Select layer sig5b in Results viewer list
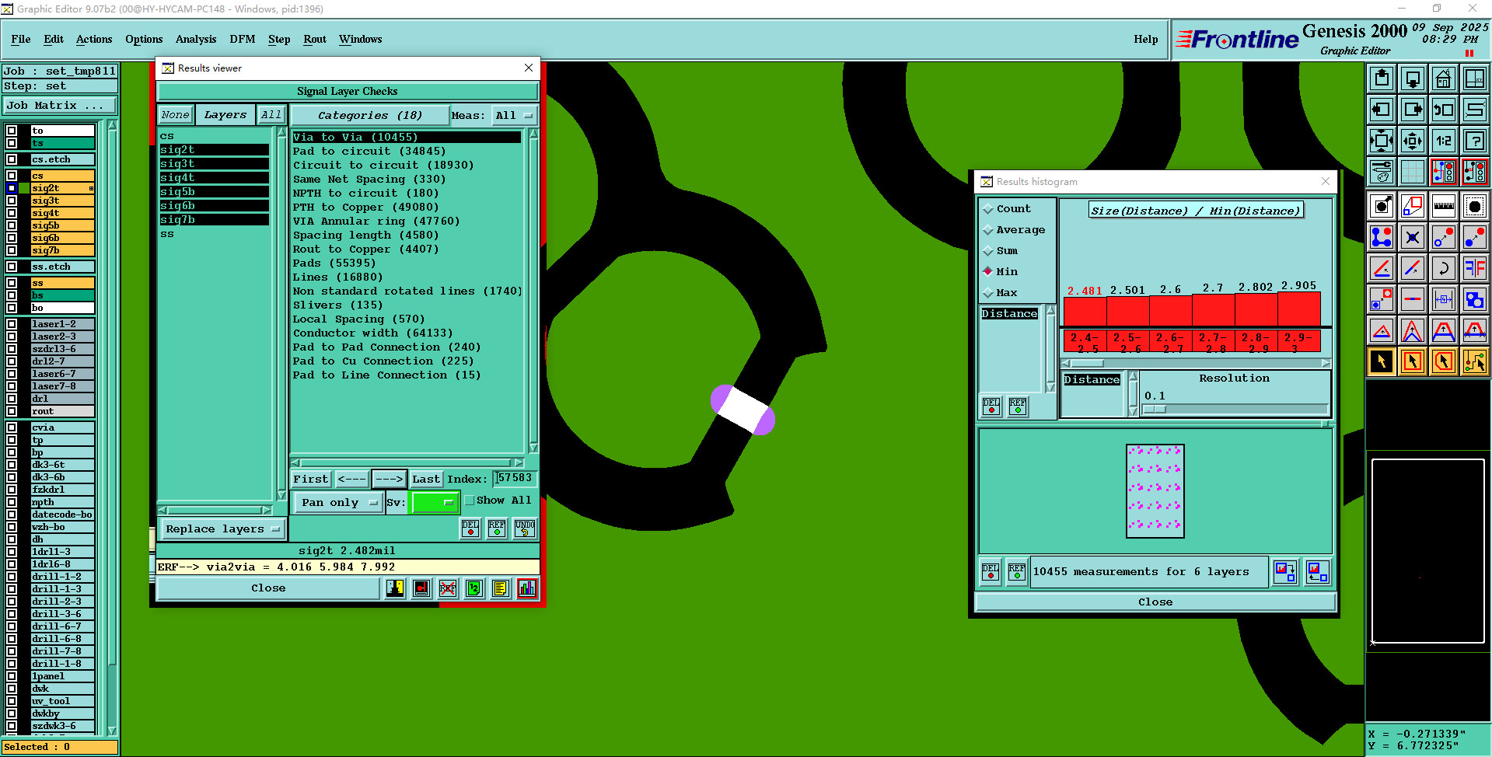 pyautogui.click(x=215, y=192)
